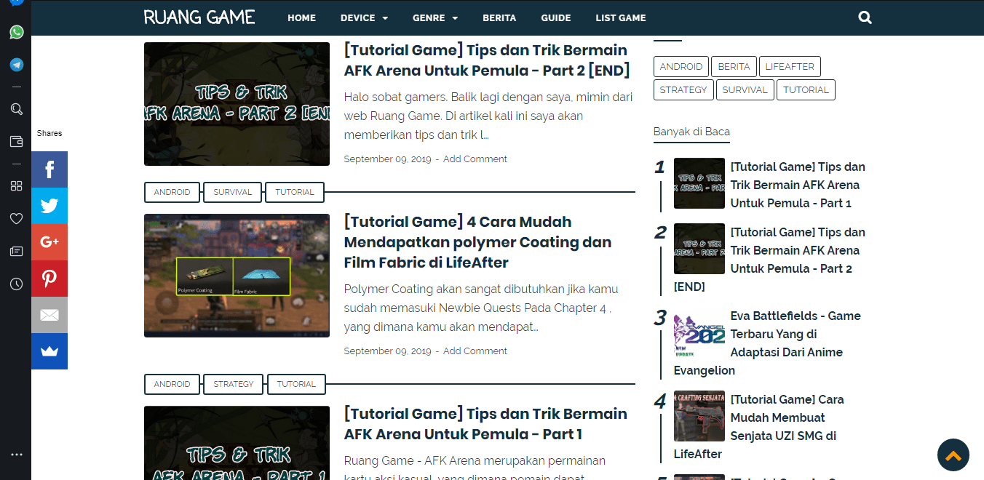The height and width of the screenshot is (480, 984).
Task: Expand the GENRE dropdown menu
Action: coord(435,17)
